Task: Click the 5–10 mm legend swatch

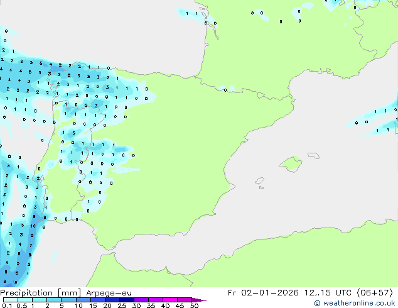Action: [68, 300]
